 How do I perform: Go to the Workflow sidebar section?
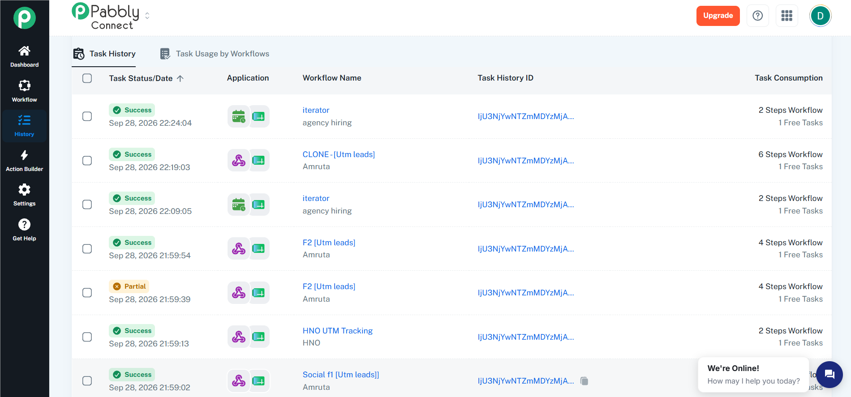(x=24, y=91)
